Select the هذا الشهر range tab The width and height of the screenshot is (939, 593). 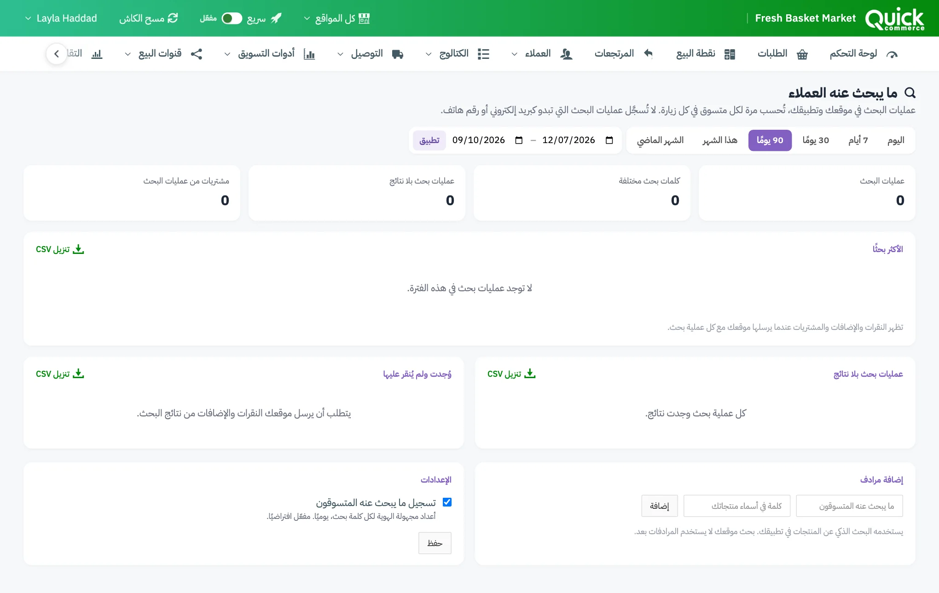pyautogui.click(x=720, y=140)
